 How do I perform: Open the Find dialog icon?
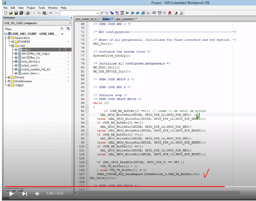(112, 13)
